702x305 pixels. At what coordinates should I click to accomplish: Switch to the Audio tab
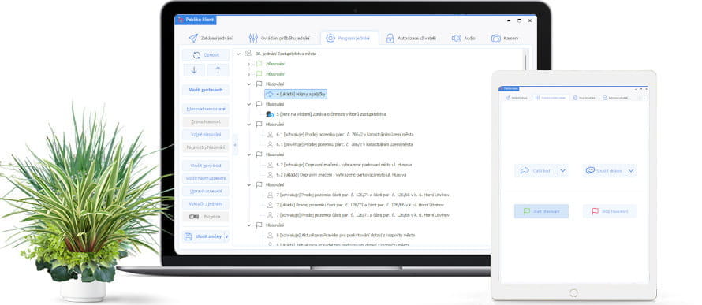point(463,39)
